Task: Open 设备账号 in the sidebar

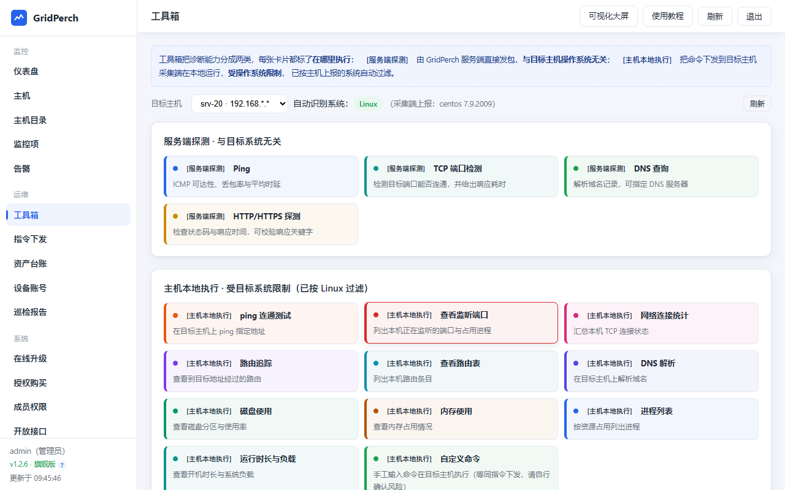Action: point(68,288)
